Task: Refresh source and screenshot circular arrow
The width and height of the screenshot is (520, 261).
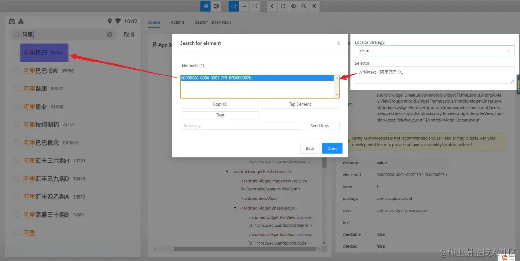Action: [283, 6]
